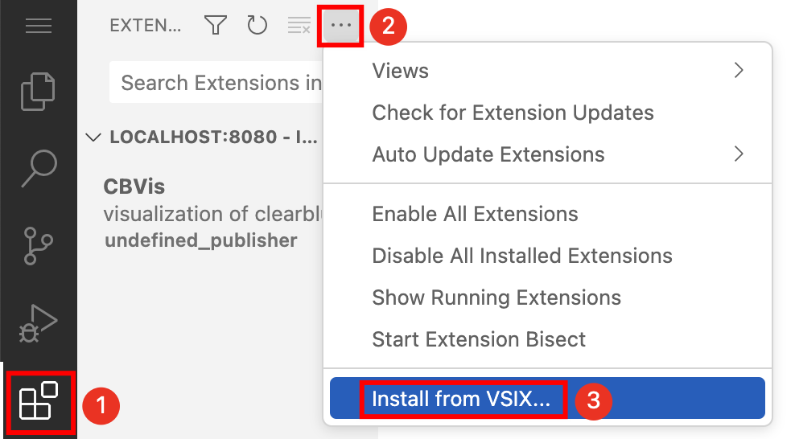
Task: Open the Extensions view icon
Action: click(39, 402)
